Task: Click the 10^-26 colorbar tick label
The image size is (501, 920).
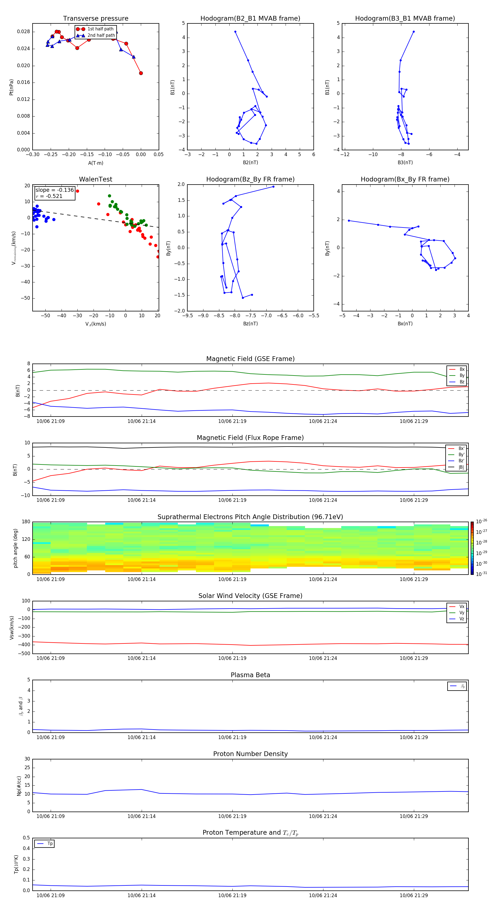Action: coord(481,521)
